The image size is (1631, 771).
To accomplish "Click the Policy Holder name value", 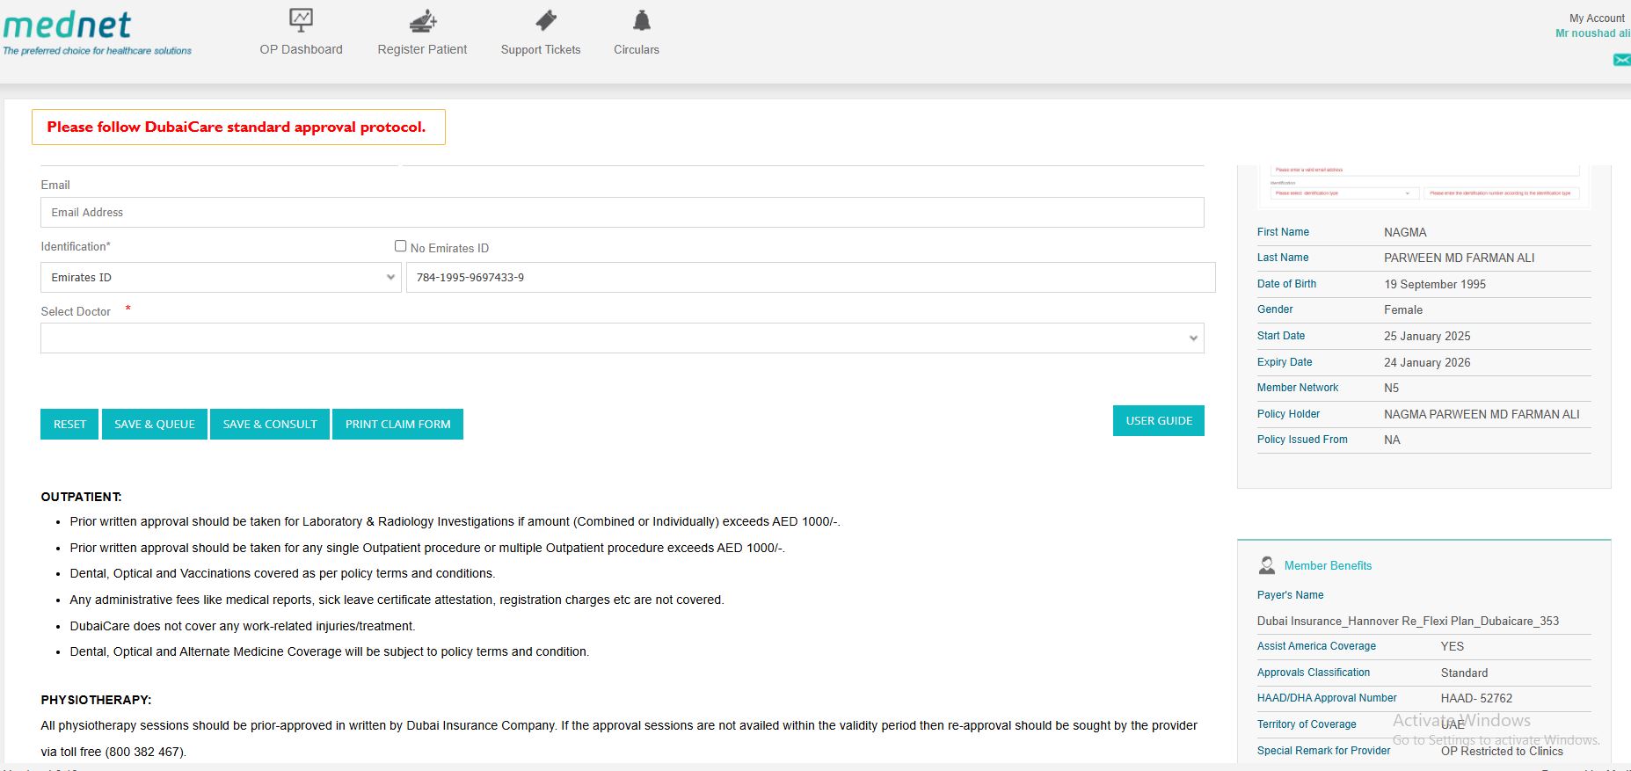I will tap(1482, 414).
